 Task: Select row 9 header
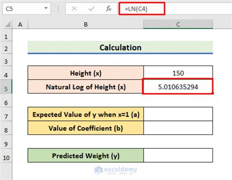pos(6,141)
